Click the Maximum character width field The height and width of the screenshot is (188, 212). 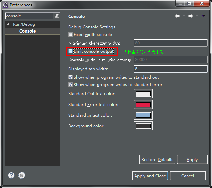171,43
